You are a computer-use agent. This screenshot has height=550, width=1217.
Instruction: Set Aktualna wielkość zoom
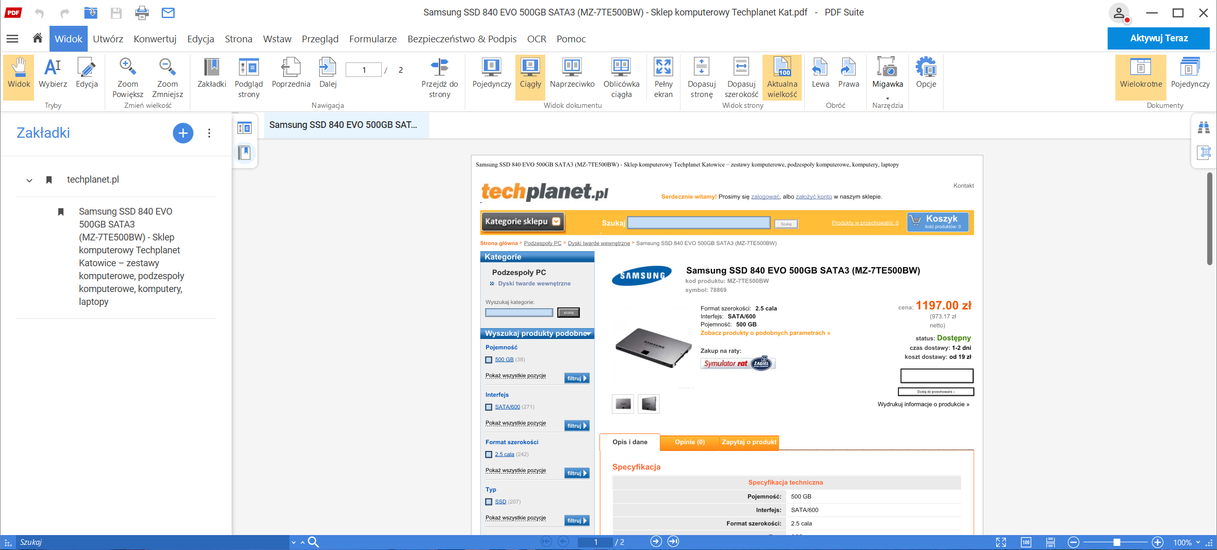point(782,77)
